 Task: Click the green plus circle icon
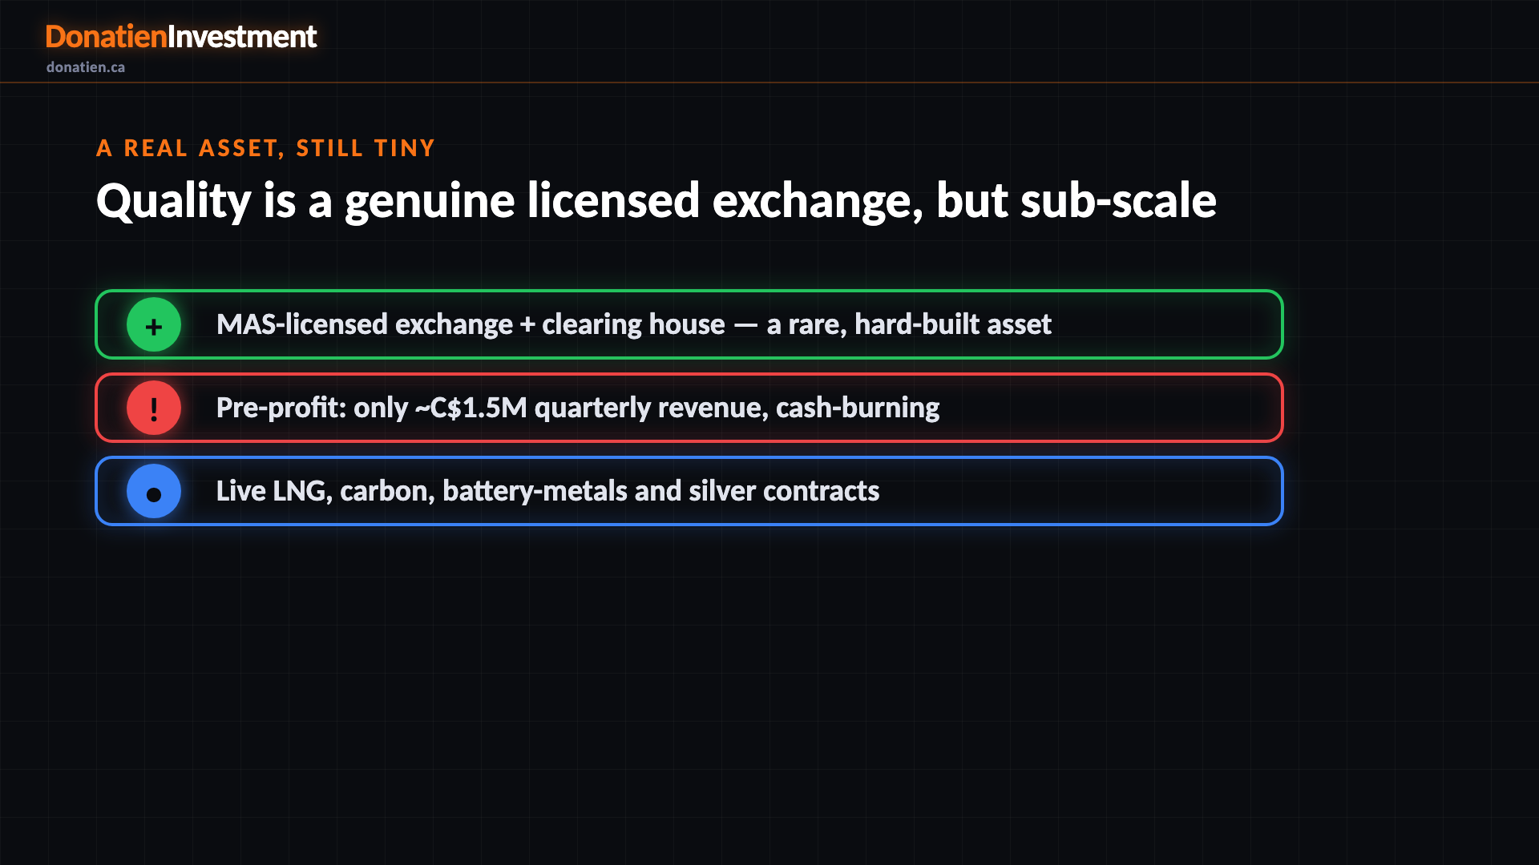154,324
